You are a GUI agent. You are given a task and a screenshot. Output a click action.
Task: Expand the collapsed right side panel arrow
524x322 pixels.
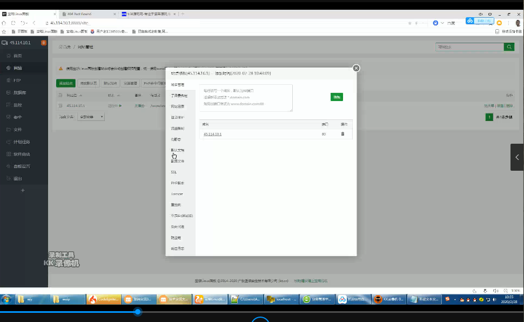[516, 157]
